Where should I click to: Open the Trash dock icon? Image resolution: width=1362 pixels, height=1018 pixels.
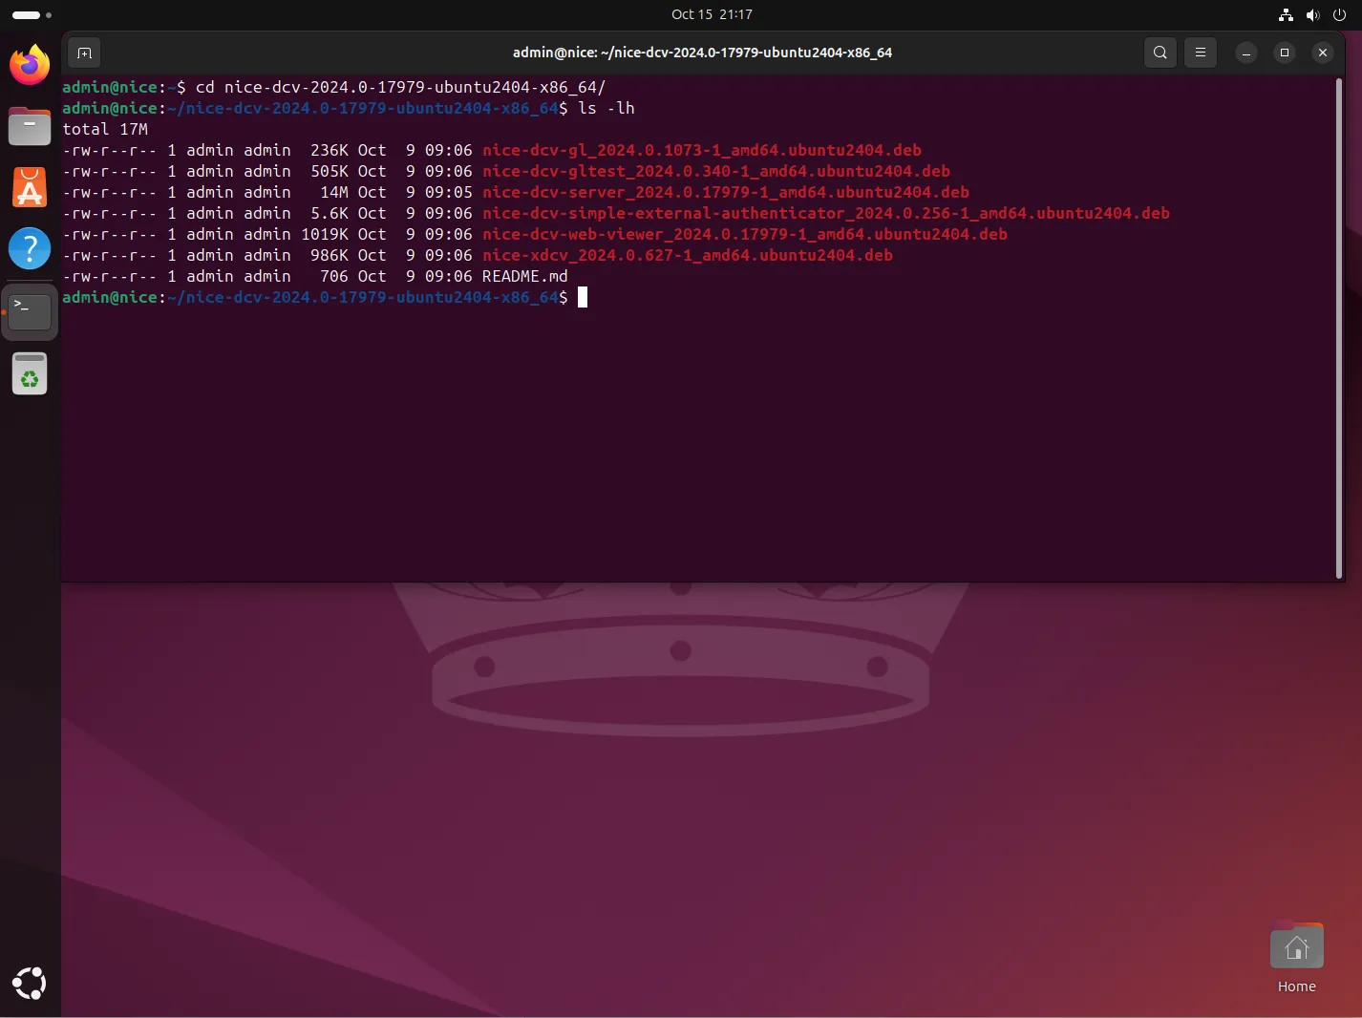tap(30, 373)
